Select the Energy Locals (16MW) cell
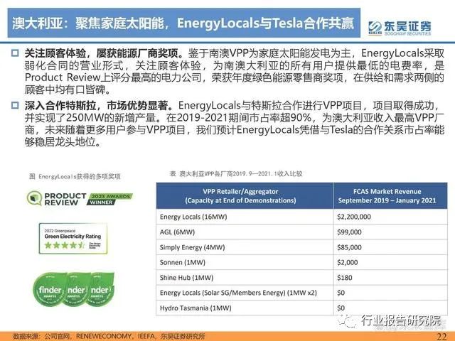Screen dimensions: 455x341 245,217
